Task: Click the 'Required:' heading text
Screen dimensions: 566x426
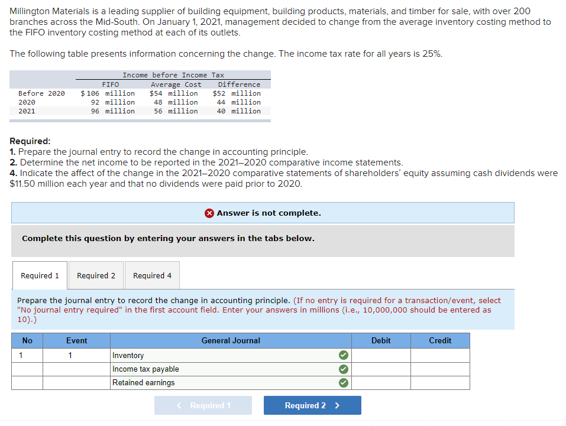Action: point(30,141)
